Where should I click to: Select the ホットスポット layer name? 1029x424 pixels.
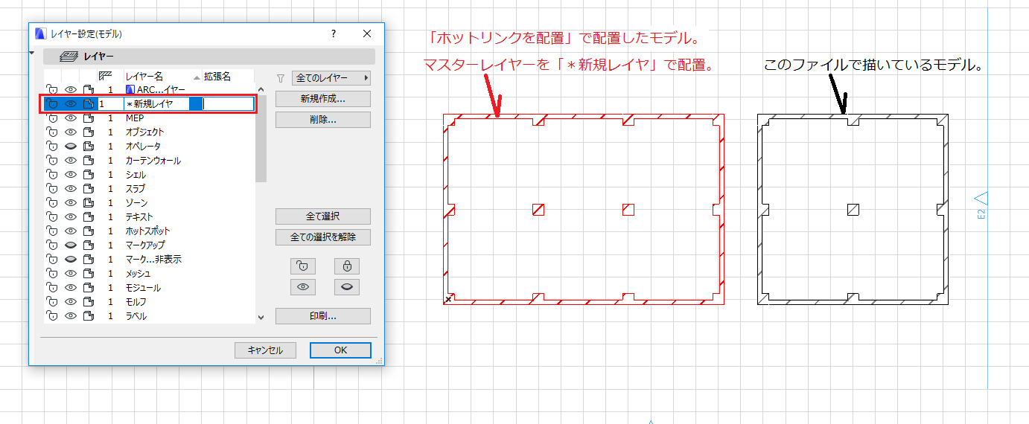(x=147, y=231)
